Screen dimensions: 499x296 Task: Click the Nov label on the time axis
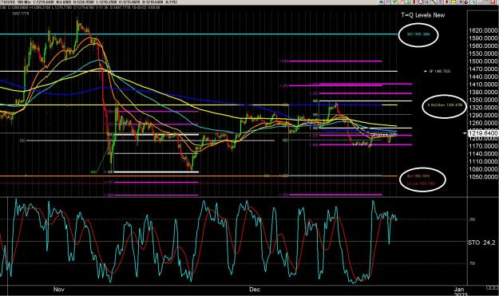point(59,290)
